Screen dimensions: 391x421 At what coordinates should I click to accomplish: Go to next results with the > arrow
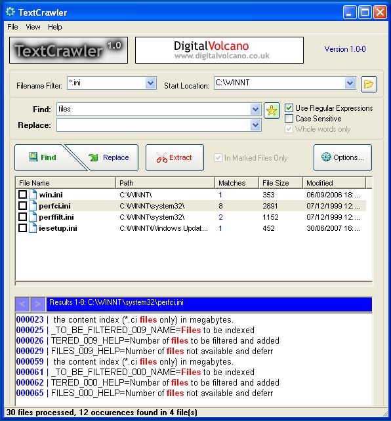[38, 304]
